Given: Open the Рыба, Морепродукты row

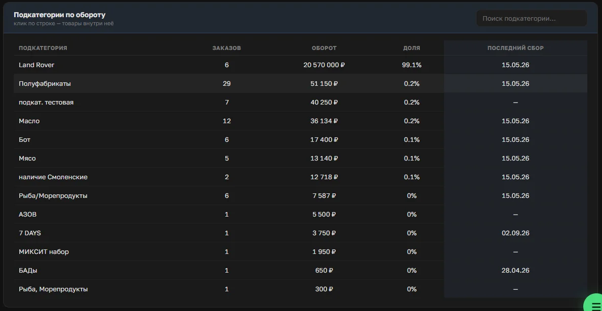Looking at the screenshot, I should click(x=300, y=289).
